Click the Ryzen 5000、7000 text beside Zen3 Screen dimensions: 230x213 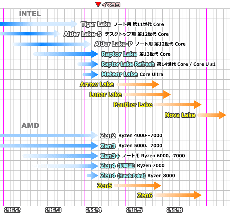140,146
